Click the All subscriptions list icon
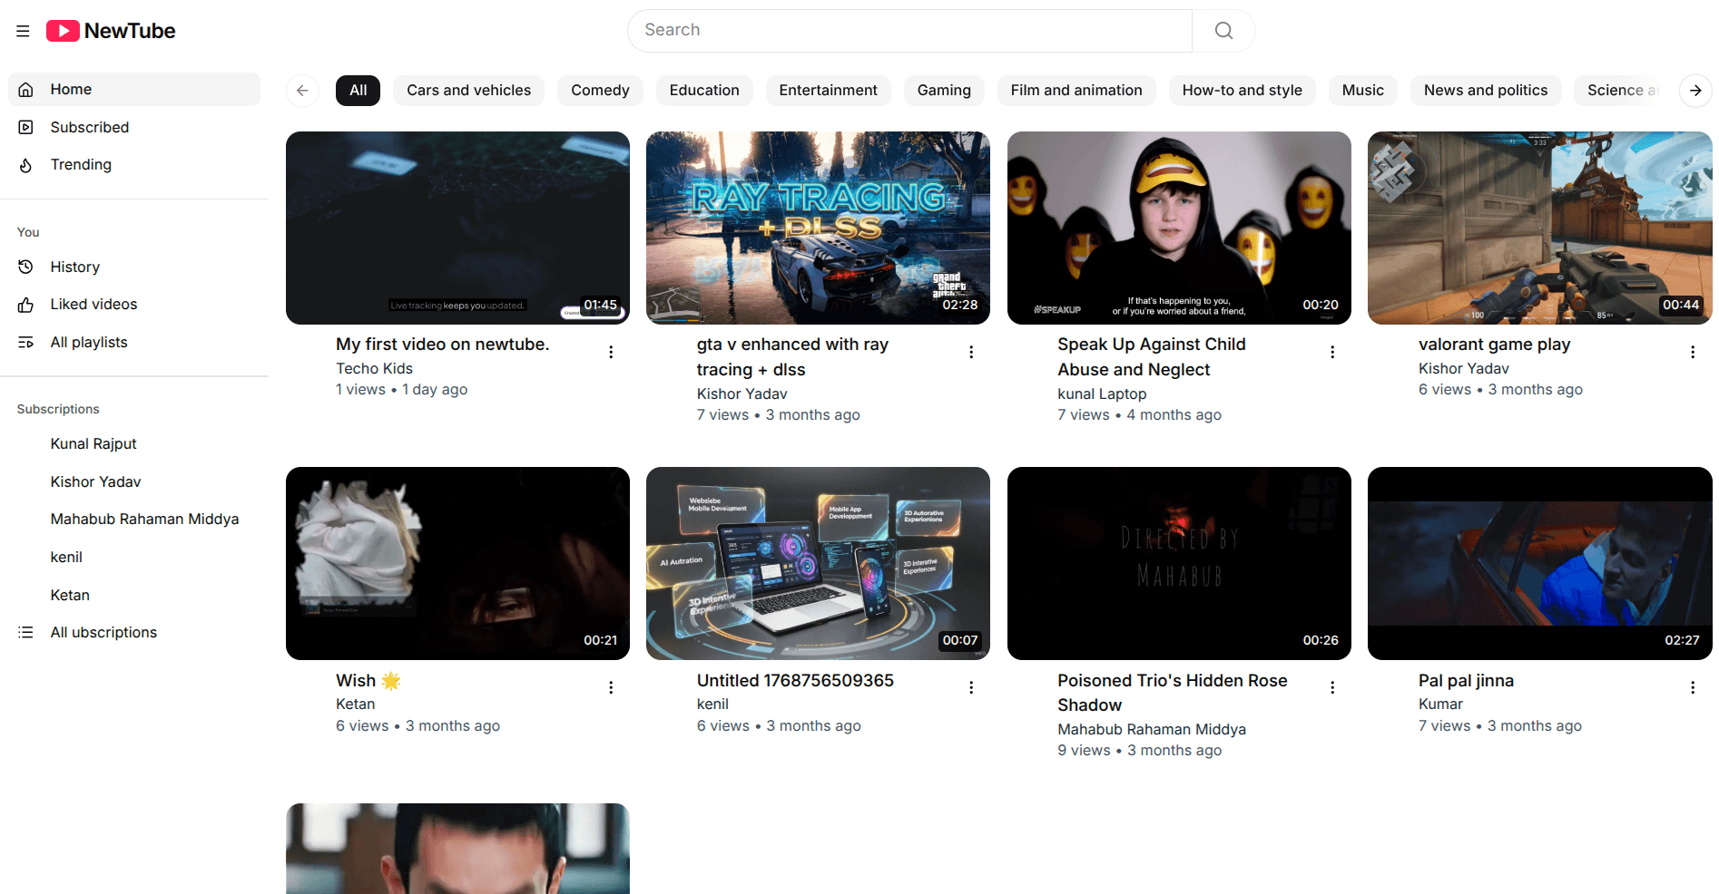 click(26, 632)
